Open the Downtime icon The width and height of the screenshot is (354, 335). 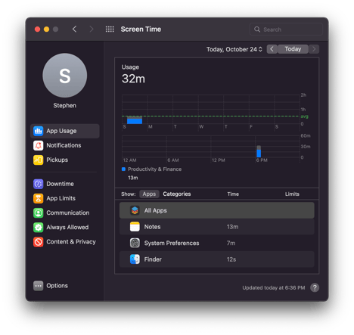pyautogui.click(x=38, y=184)
